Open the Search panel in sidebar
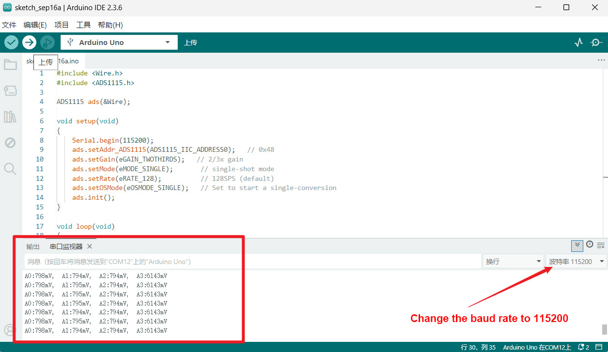 10,168
